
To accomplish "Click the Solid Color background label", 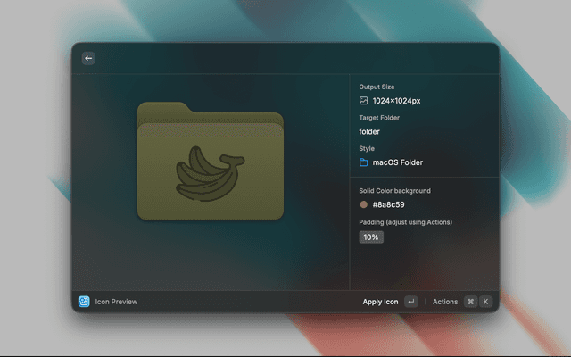I will click(x=394, y=191).
